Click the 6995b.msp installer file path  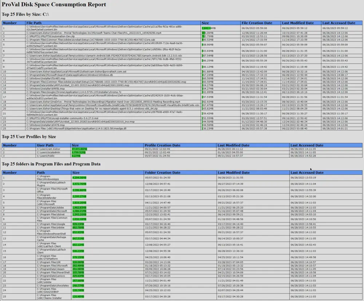click(46, 89)
